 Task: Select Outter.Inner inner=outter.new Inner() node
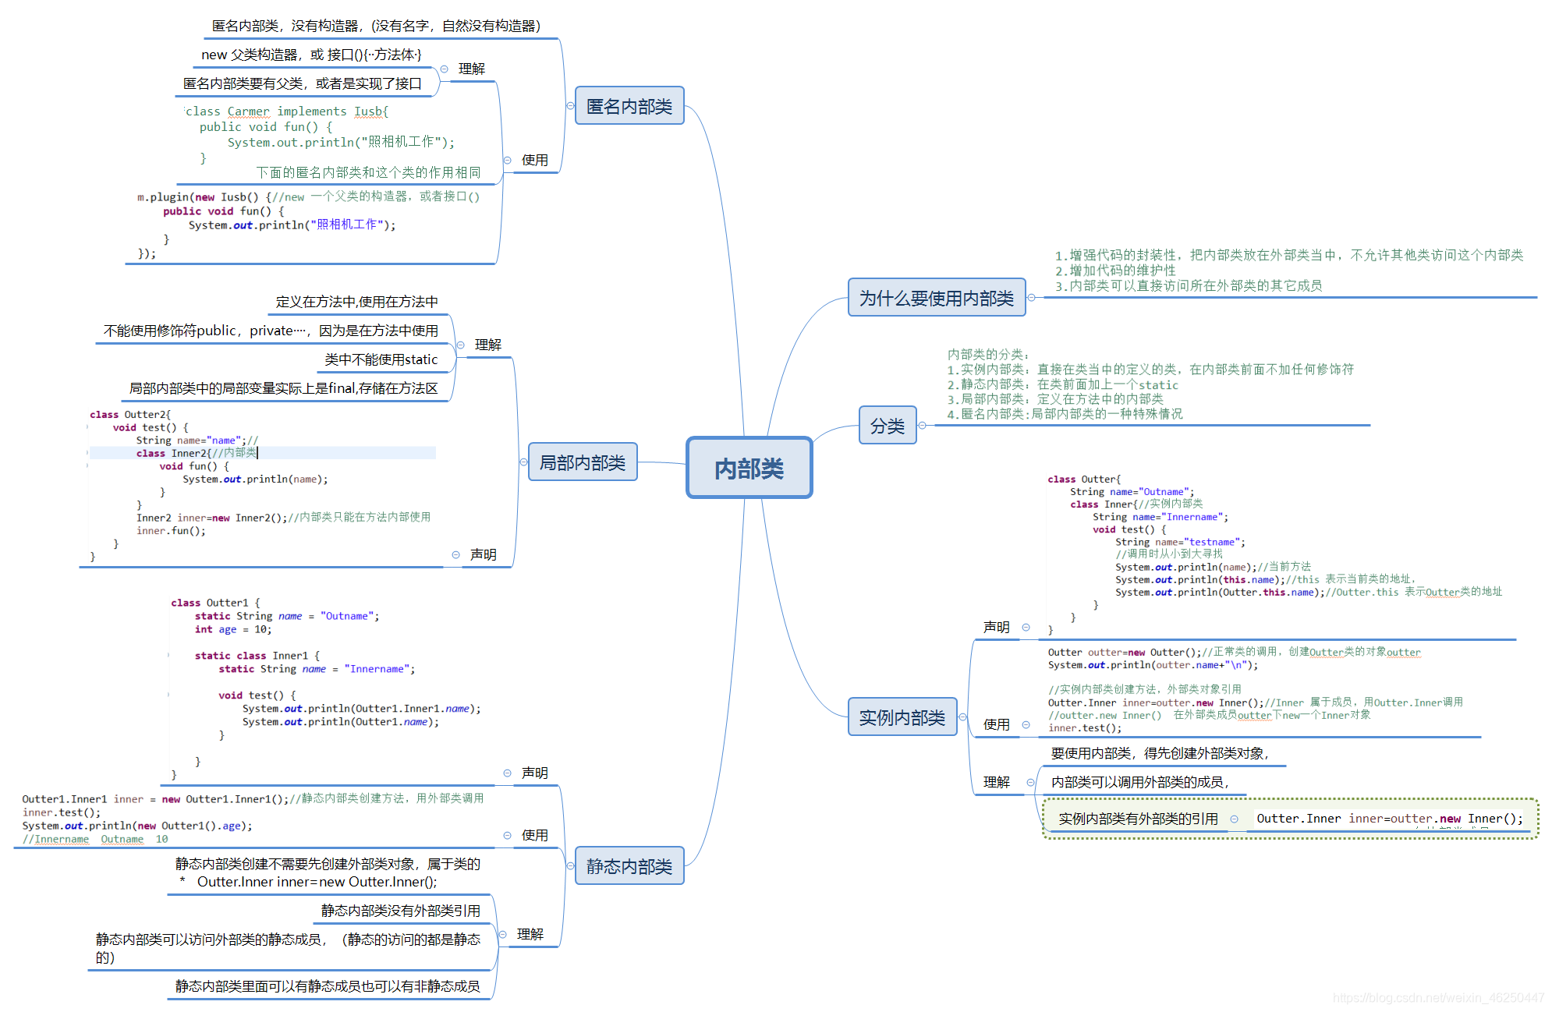point(1390,819)
